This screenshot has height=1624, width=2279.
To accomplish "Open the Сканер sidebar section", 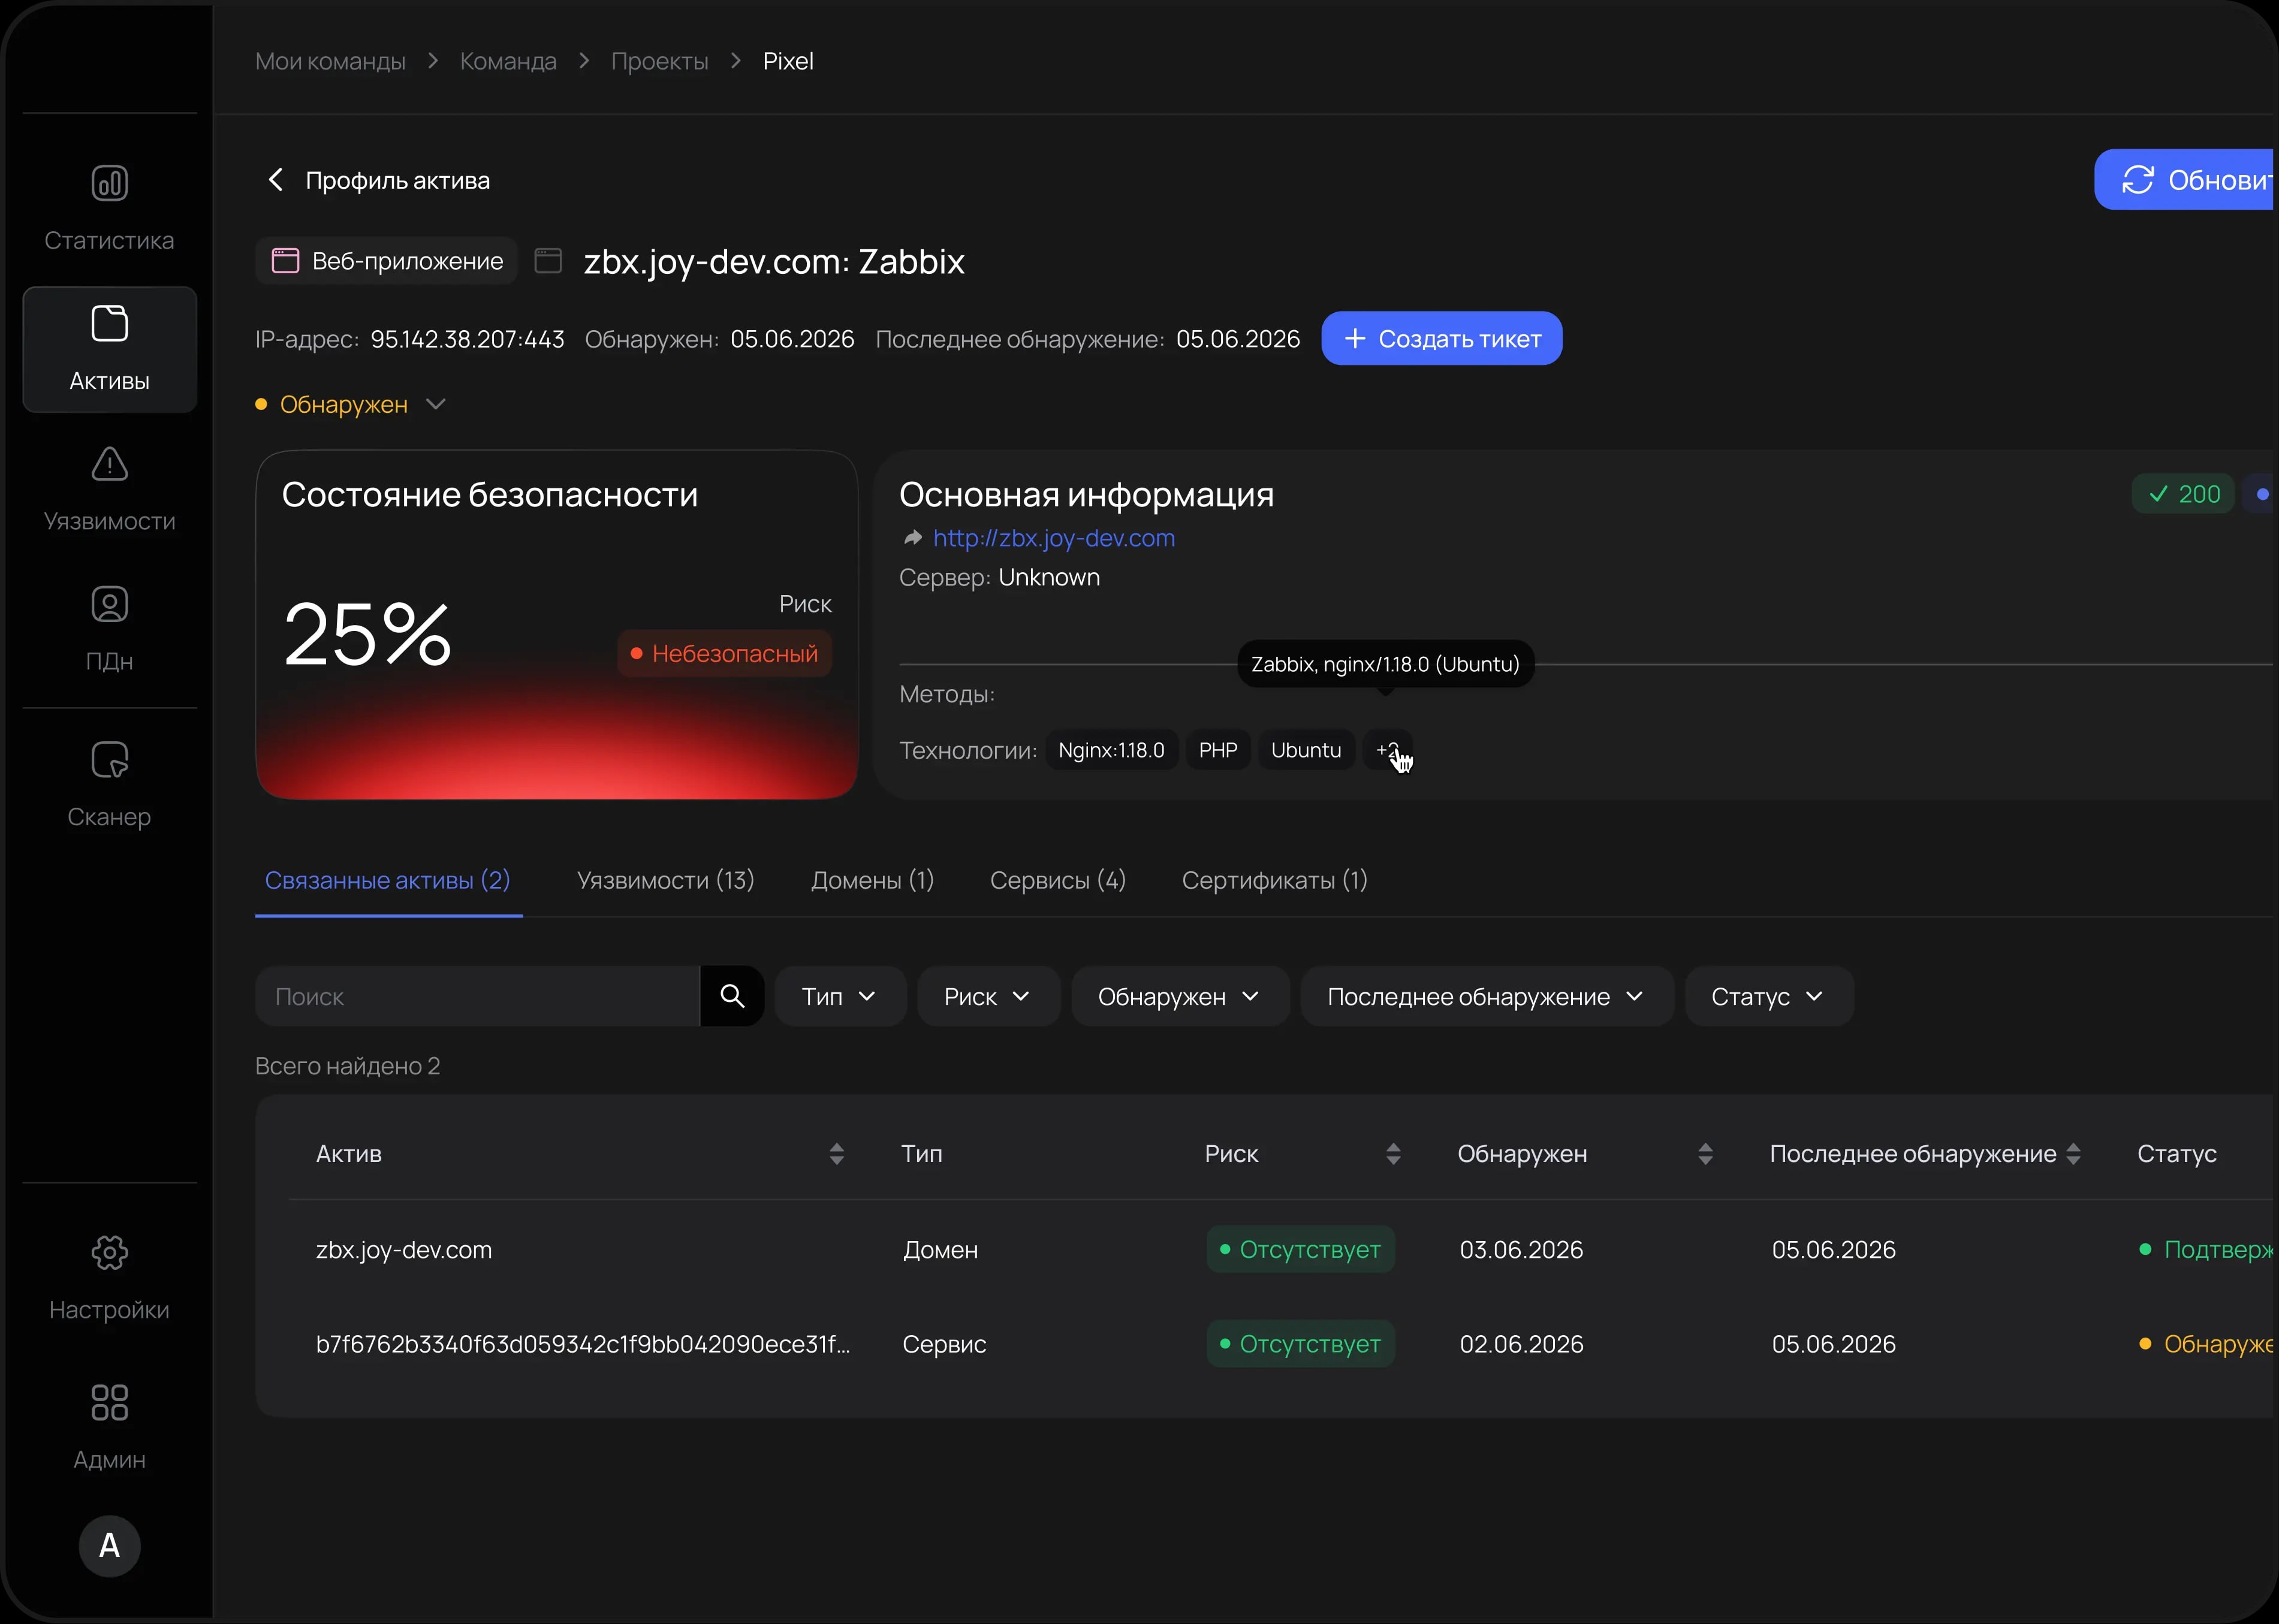I will tap(109, 785).
